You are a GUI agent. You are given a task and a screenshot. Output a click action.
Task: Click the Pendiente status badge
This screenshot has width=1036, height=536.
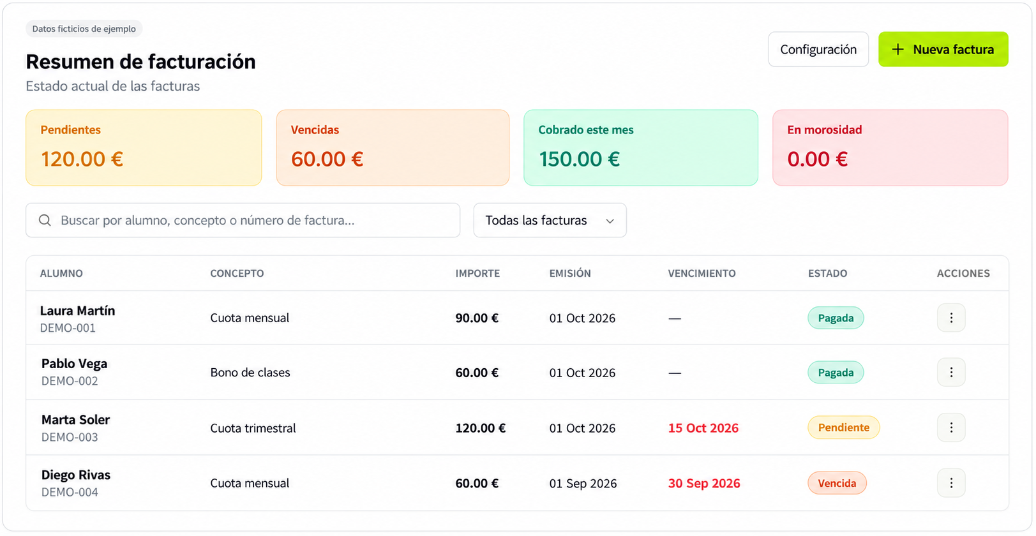(843, 428)
